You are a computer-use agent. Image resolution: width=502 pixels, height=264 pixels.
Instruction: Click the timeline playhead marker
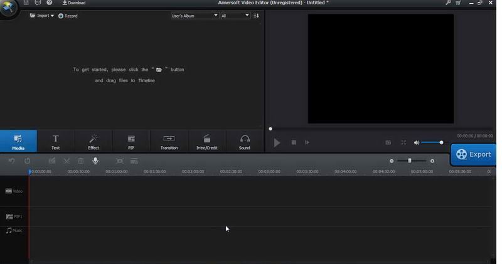(29, 172)
